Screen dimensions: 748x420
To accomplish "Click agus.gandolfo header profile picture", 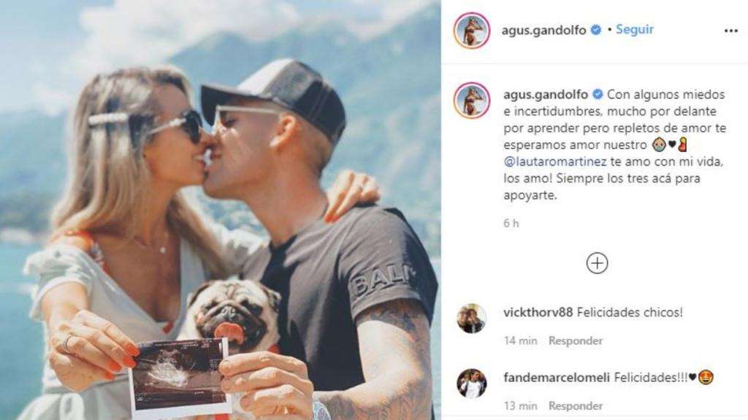I will 472,30.
